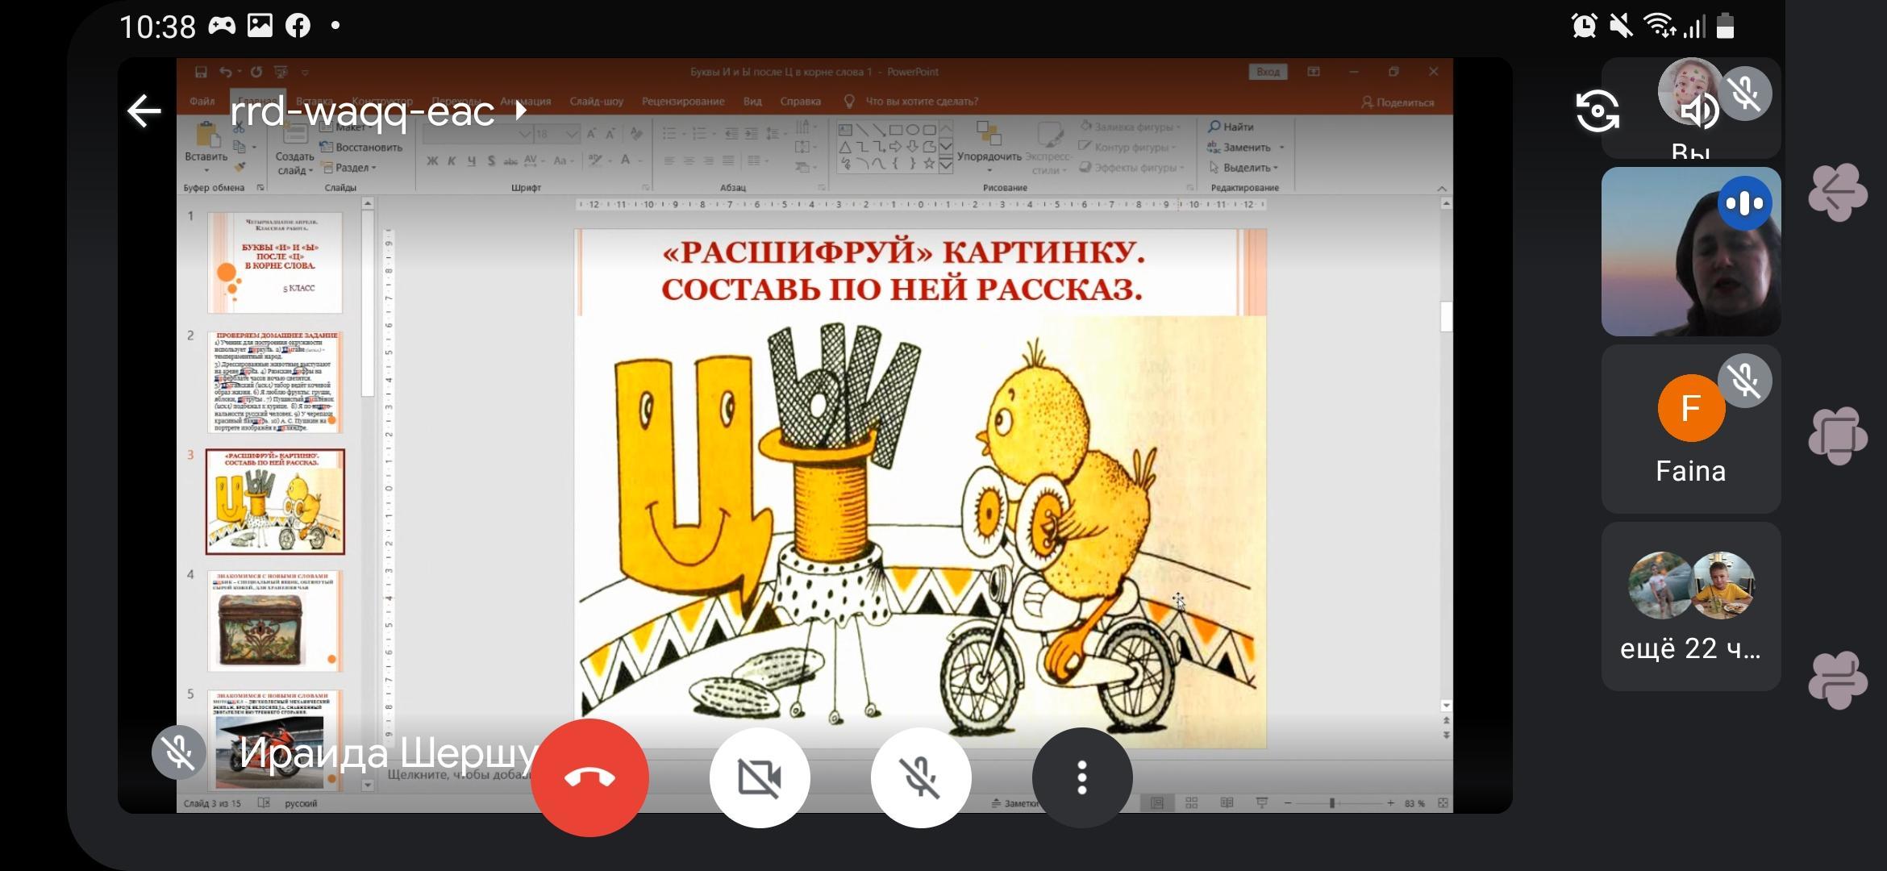Open the audio output speaker icon
Screen dimensions: 1887x871
point(1699,111)
